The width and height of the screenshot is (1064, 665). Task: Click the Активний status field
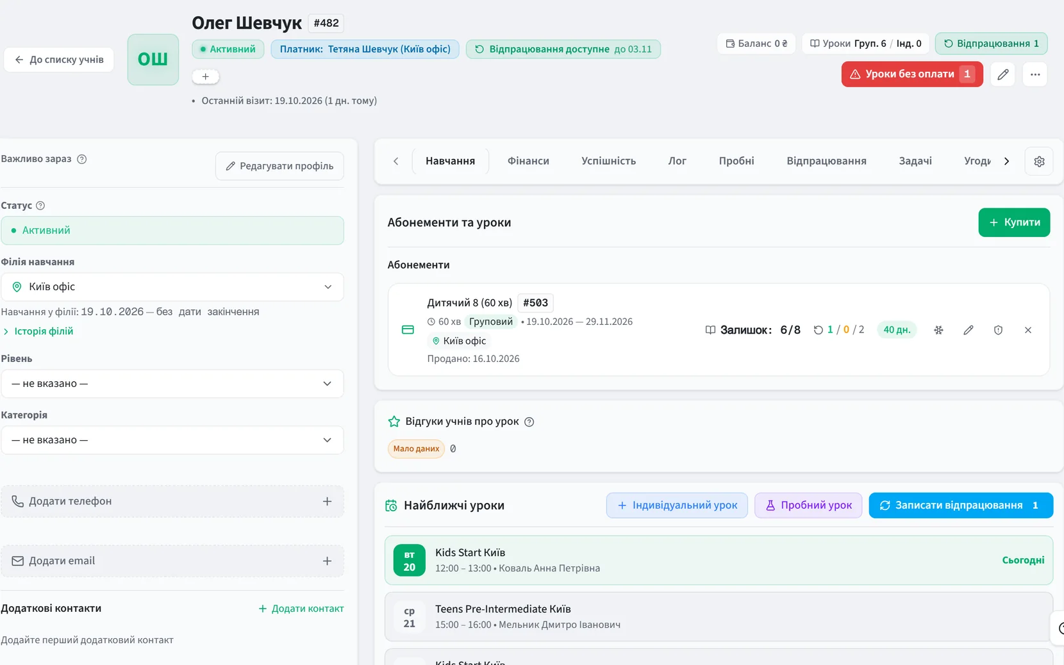coord(172,231)
